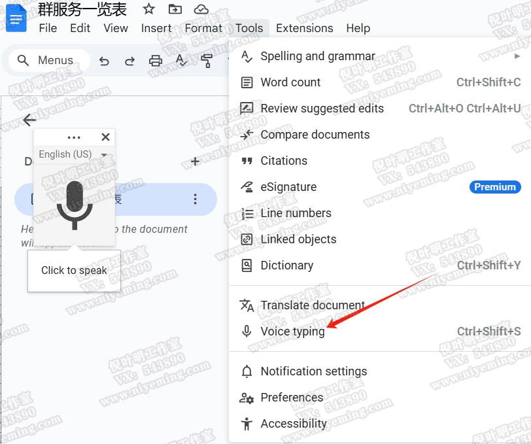Click the Dictionary book icon
Image resolution: width=531 pixels, height=444 pixels.
click(x=247, y=265)
